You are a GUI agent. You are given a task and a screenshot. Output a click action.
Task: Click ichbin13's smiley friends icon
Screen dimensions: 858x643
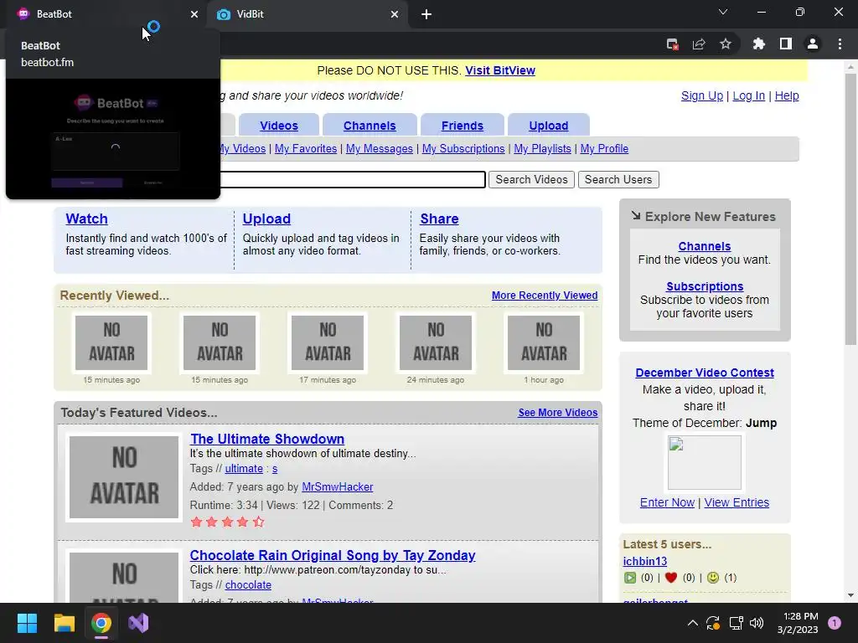click(712, 578)
